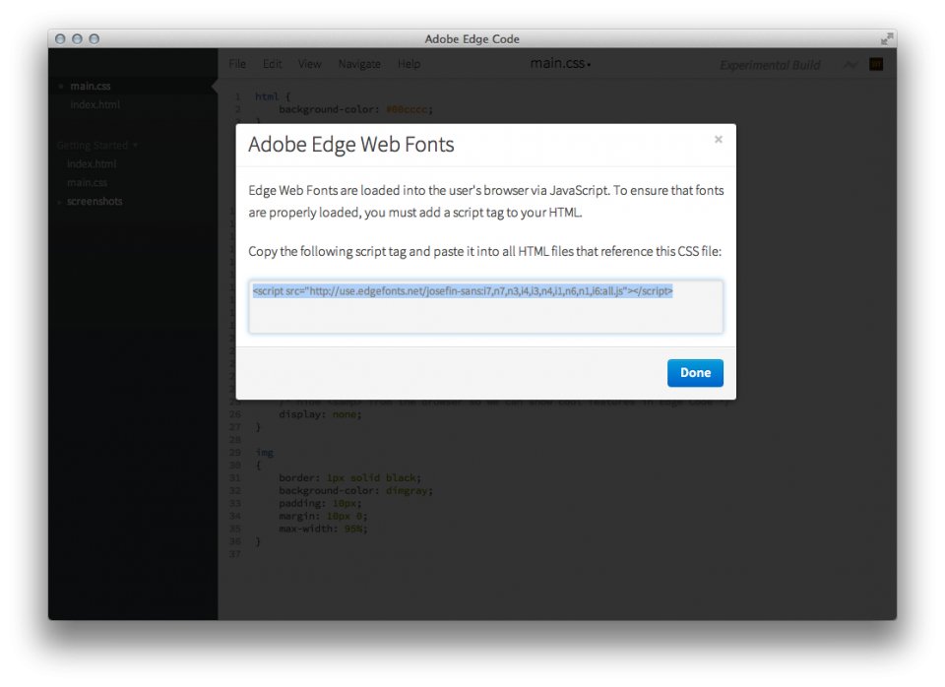Open the File menu
Screen dimensions: 945x687
(236, 64)
